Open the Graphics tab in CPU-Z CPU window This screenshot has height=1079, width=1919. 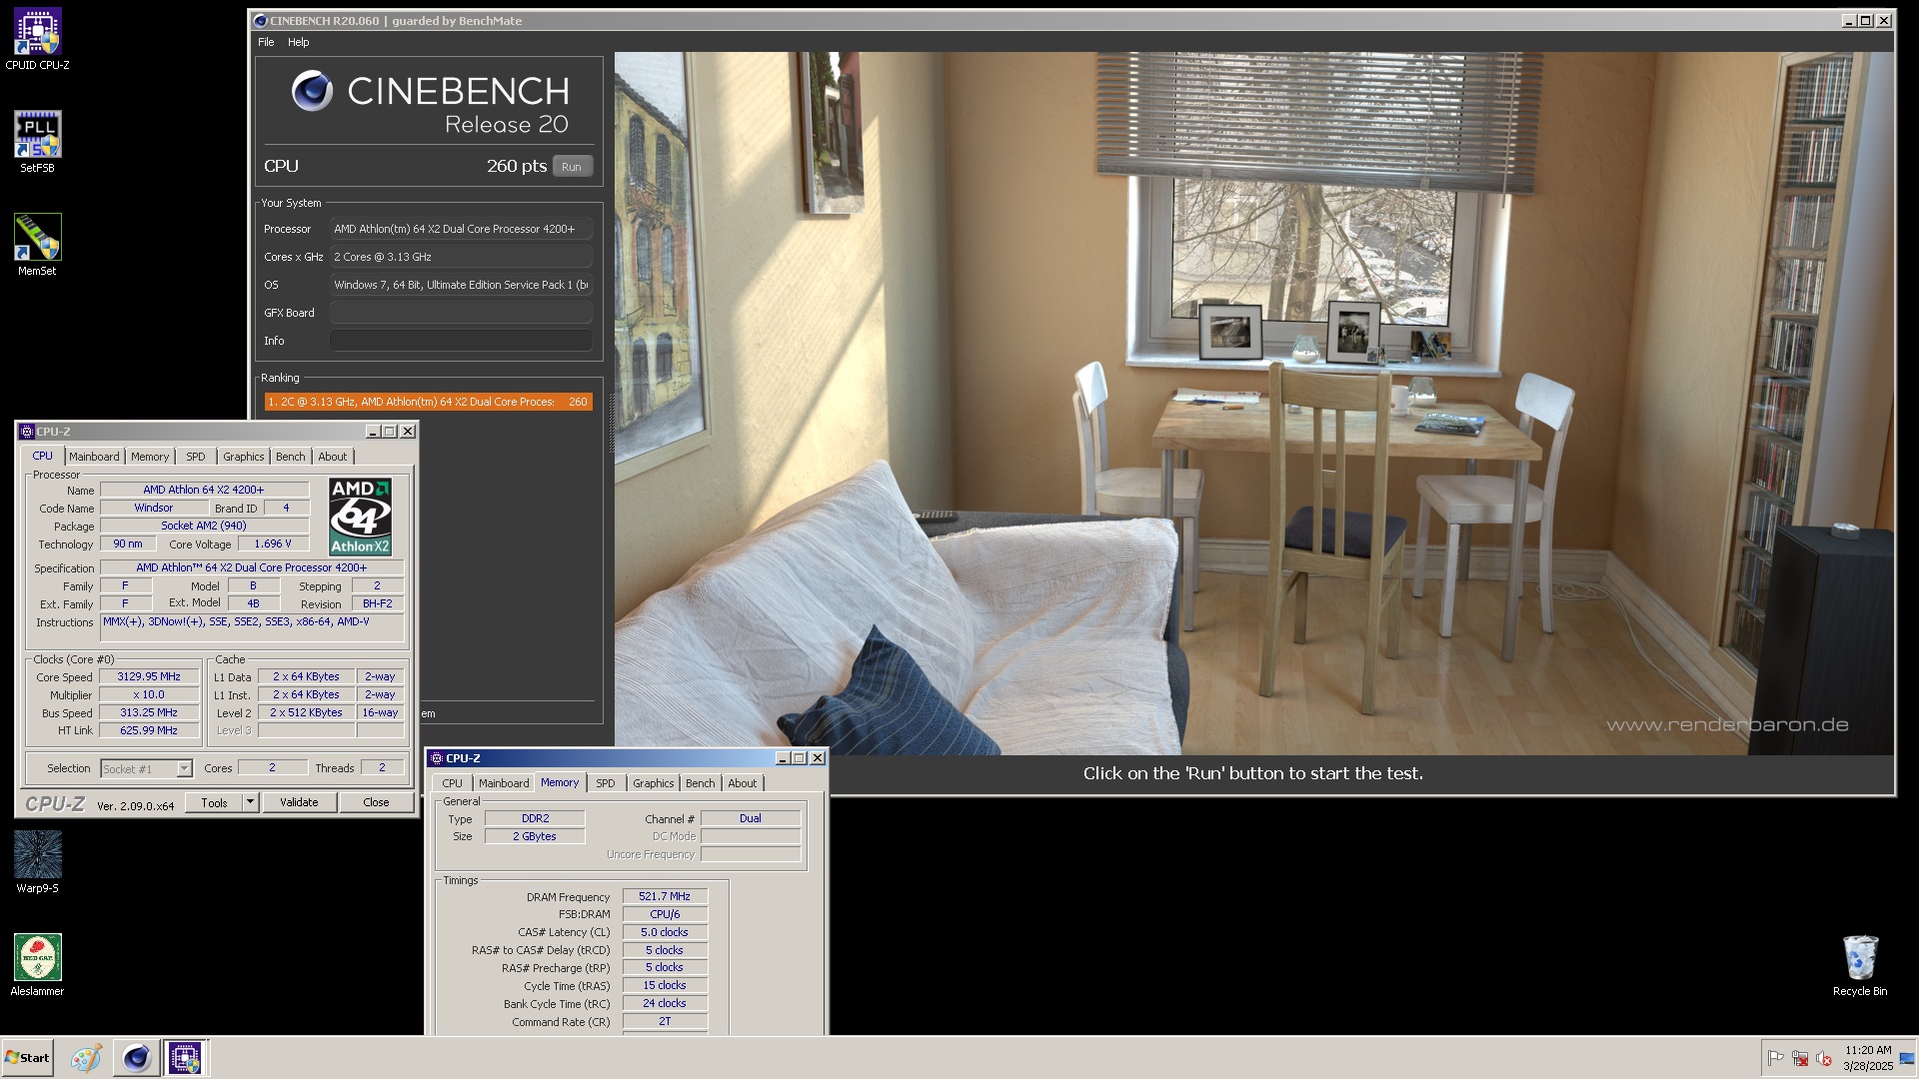pos(244,457)
